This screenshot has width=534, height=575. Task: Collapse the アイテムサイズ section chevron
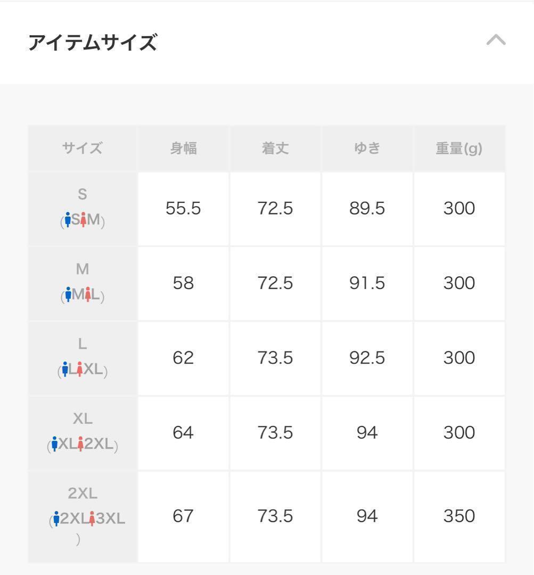click(x=496, y=41)
